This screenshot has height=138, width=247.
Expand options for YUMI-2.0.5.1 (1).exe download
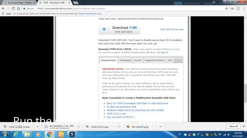pyautogui.click(x=37, y=127)
